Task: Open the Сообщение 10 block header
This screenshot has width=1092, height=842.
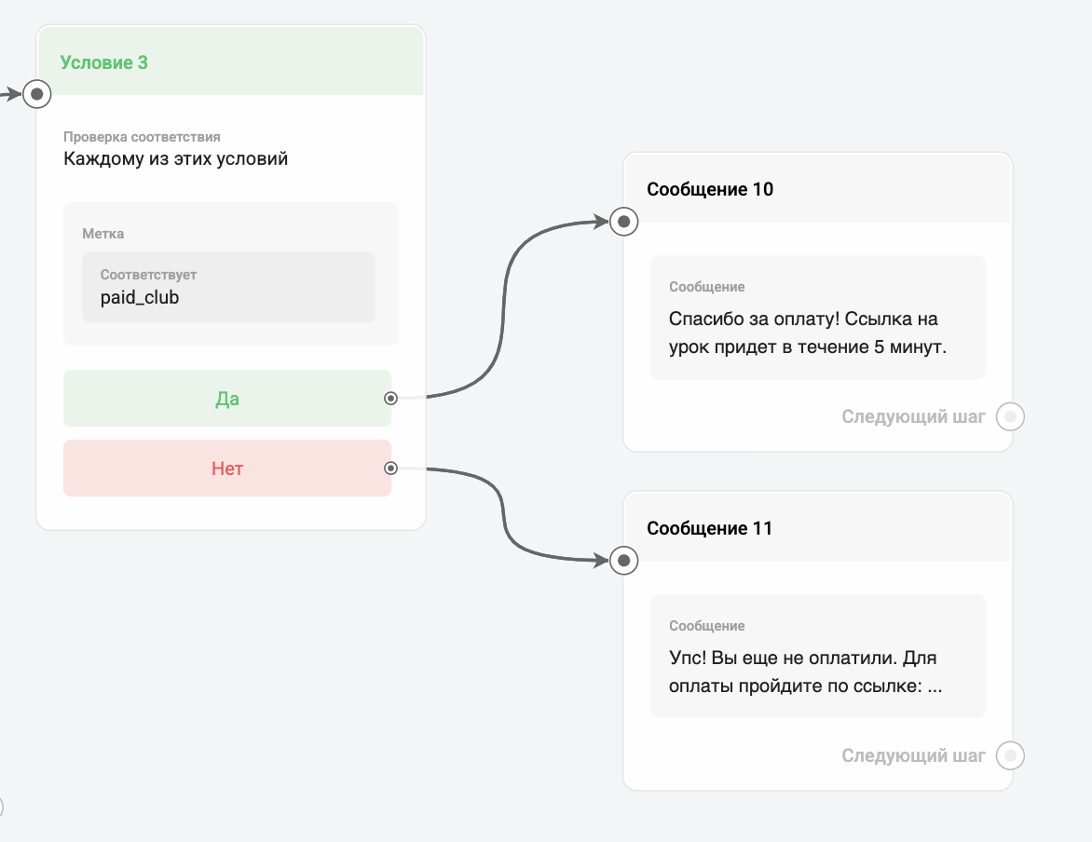Action: pyautogui.click(x=818, y=189)
